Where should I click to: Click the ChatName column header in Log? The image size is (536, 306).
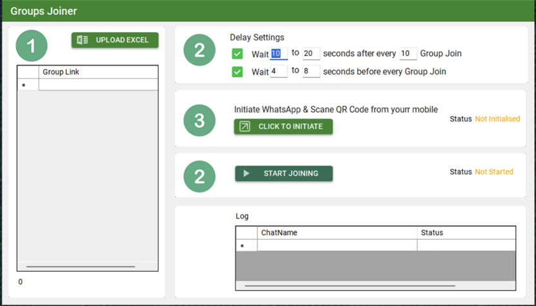point(337,233)
